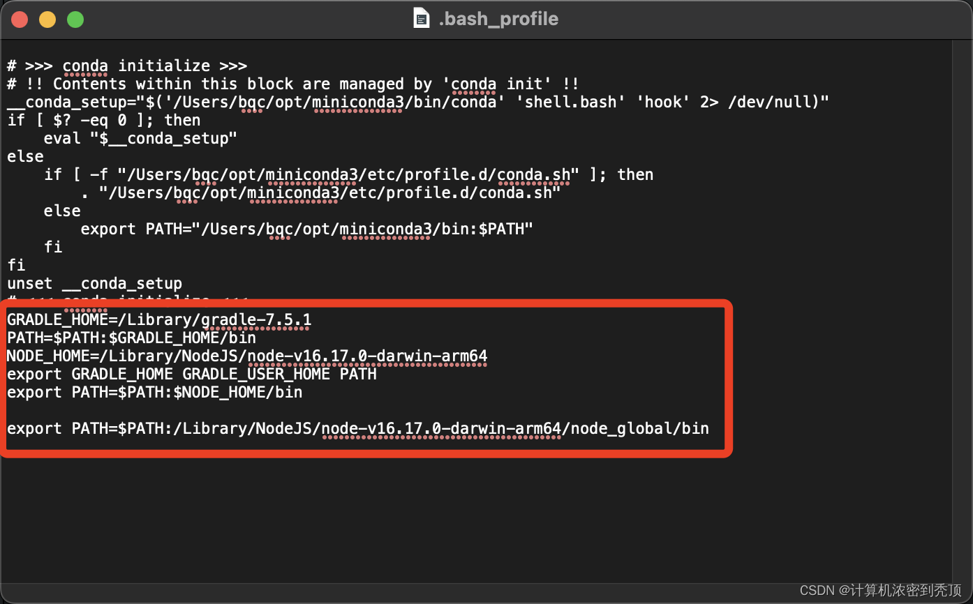Click the yellow minimize button
This screenshot has width=973, height=604.
tap(47, 19)
